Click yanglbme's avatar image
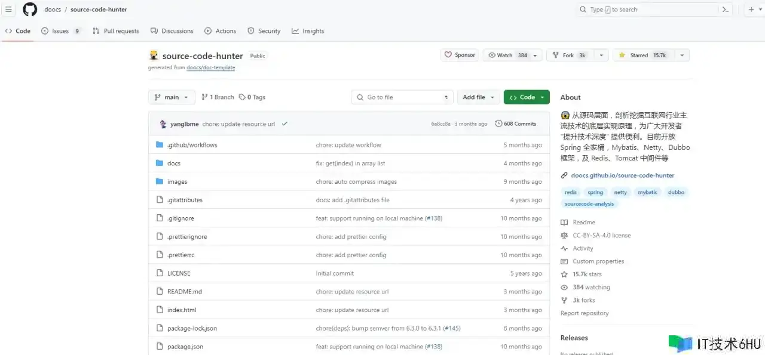This screenshot has height=355, width=765. point(163,124)
